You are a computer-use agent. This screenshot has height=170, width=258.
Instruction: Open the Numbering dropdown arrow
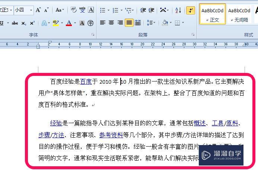pyautogui.click(x=122, y=10)
